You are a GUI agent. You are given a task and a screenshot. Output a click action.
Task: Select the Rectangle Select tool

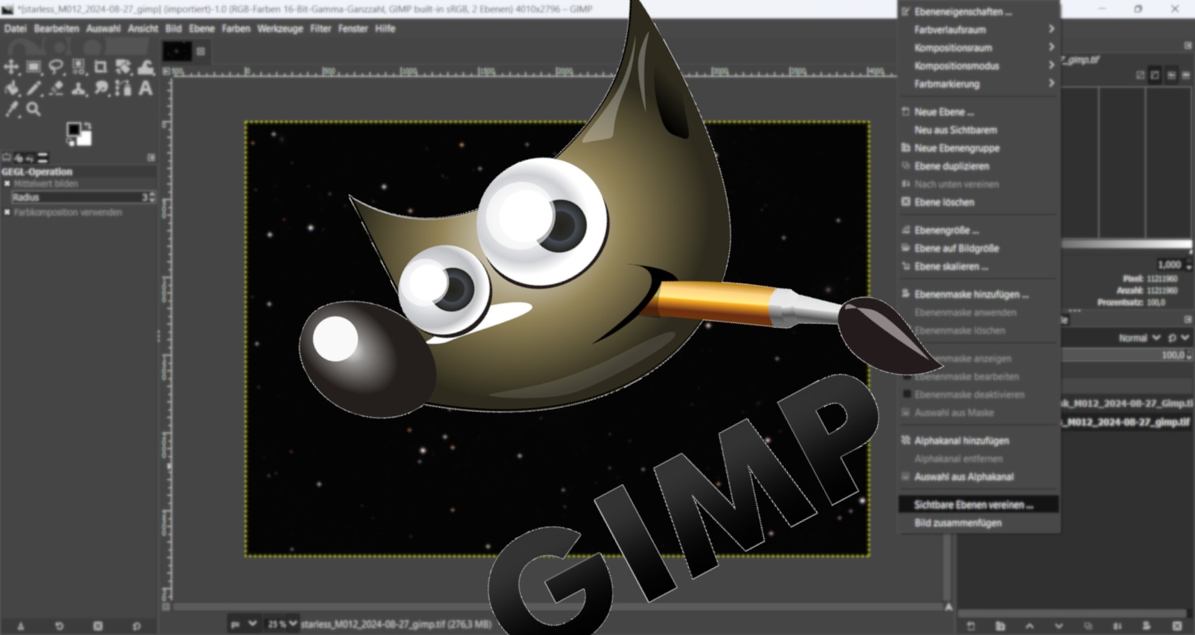34,67
